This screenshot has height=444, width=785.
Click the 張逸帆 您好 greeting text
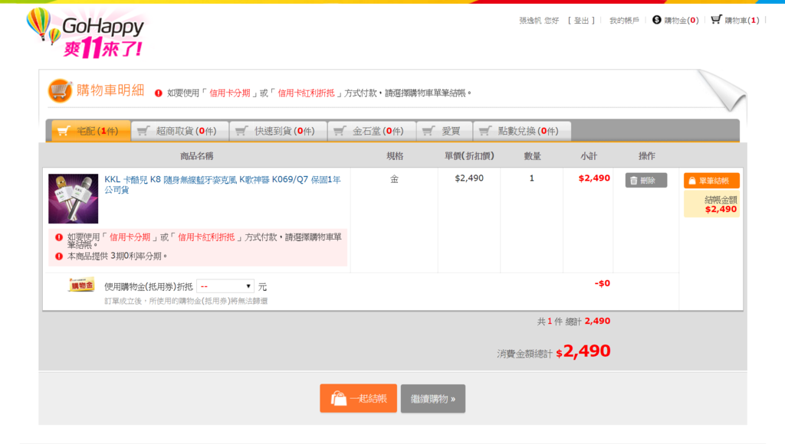pyautogui.click(x=539, y=21)
